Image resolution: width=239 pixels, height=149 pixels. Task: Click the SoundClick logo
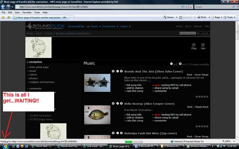(45, 26)
